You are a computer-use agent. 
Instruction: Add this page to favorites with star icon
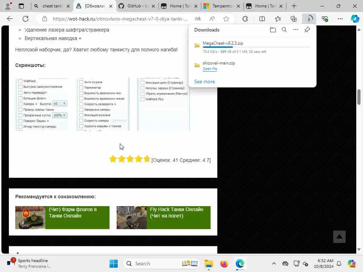(x=226, y=19)
